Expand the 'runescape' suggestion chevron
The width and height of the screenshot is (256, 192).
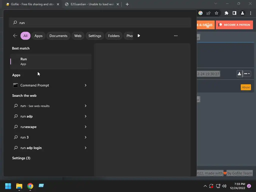pyautogui.click(x=85, y=127)
